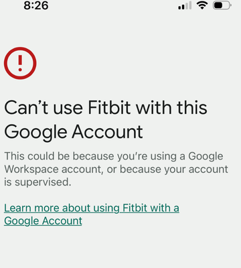The height and width of the screenshot is (268, 241).
Task: Tap the 'is supervised.' text line
Action: point(37,182)
